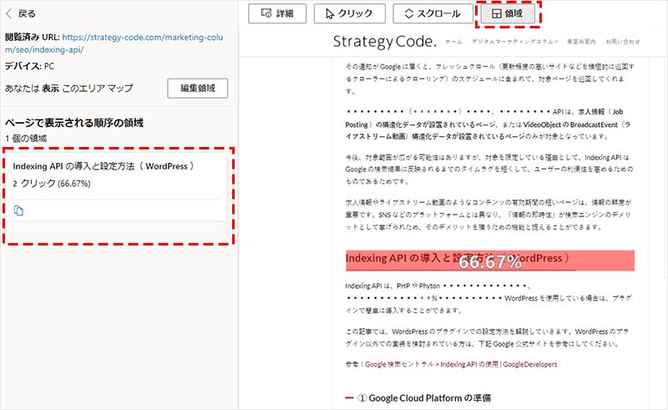The height and width of the screenshot is (410, 668).
Task: Open the デジタルマーケティングコラム nav item
Action: click(x=514, y=41)
